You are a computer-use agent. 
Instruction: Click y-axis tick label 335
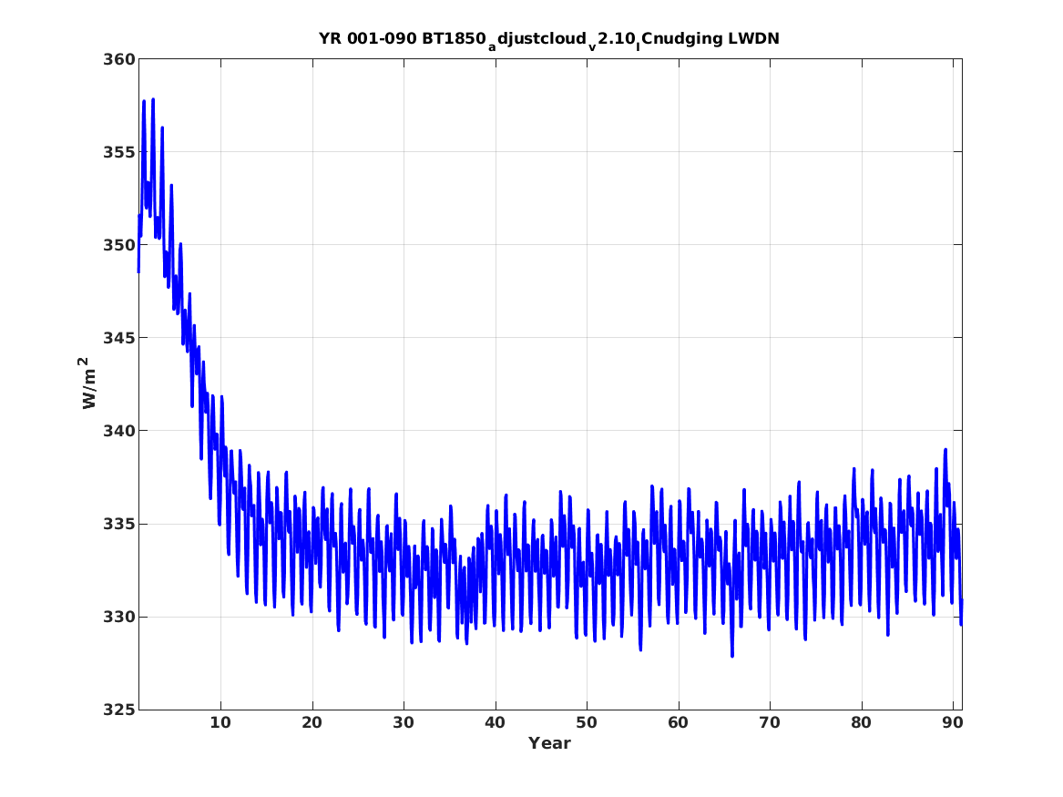[118, 525]
